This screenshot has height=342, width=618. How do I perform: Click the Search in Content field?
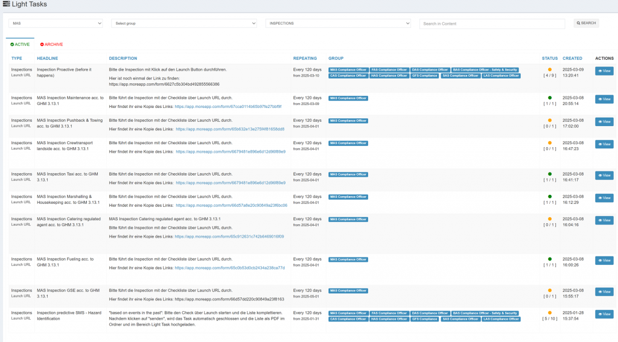point(492,24)
